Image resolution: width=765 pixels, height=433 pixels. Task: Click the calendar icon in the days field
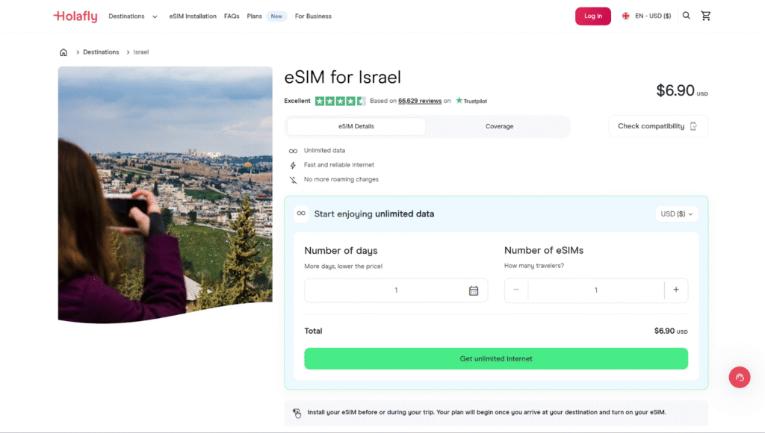474,290
